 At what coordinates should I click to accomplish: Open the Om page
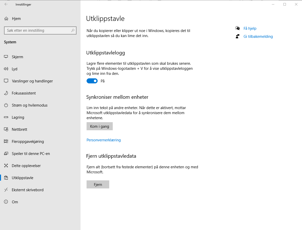pyautogui.click(x=15, y=202)
